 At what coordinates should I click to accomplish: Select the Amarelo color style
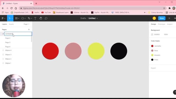tap(156, 55)
